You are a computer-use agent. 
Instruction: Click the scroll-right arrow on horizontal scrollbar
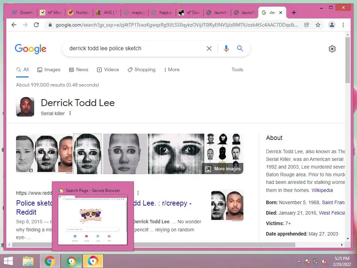click(x=342, y=245)
